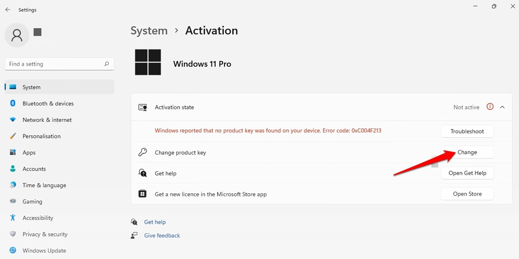519x259 pixels.
Task: Click the Accounts person icon
Action: point(13,169)
